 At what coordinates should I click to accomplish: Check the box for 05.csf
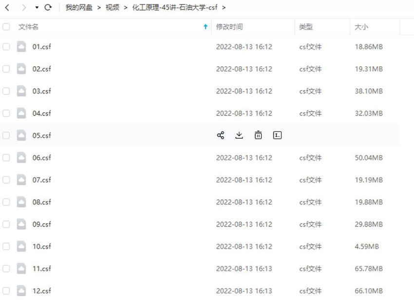coord(6,135)
